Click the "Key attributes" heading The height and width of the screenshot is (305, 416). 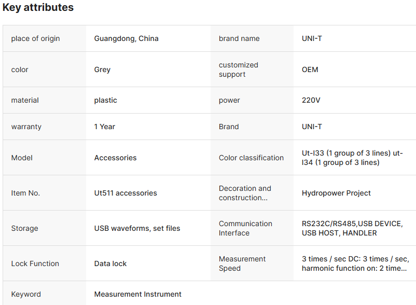38,8
